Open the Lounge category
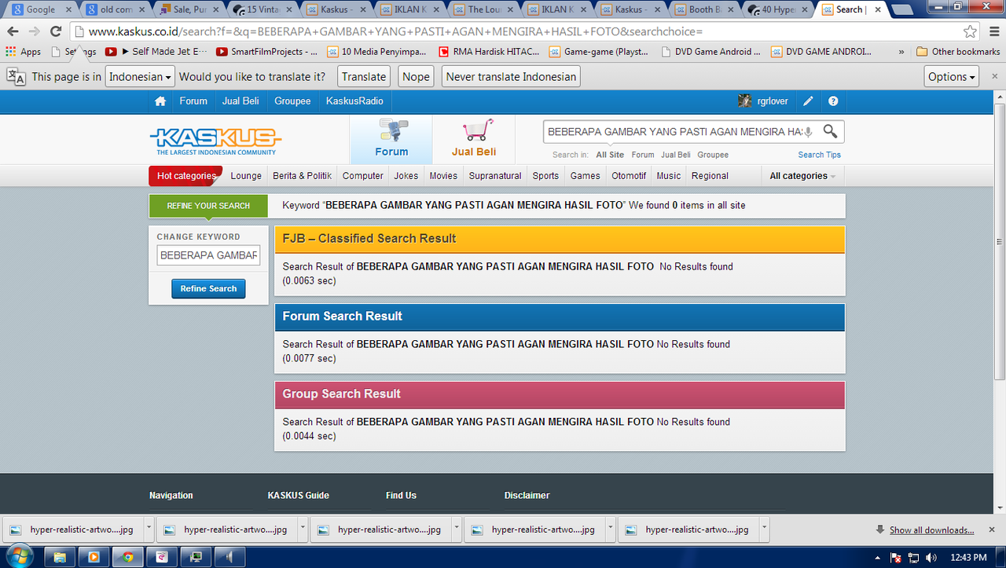1006x568 pixels. (x=246, y=176)
